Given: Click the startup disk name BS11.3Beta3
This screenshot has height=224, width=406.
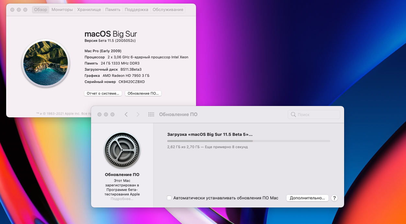Looking at the screenshot, I should coord(131,69).
